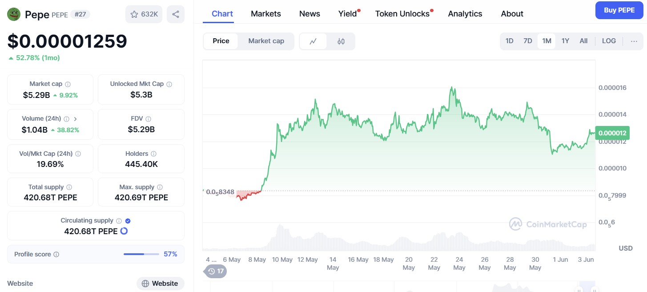Toggle LOG scale on chart
647x292 pixels.
click(x=609, y=41)
